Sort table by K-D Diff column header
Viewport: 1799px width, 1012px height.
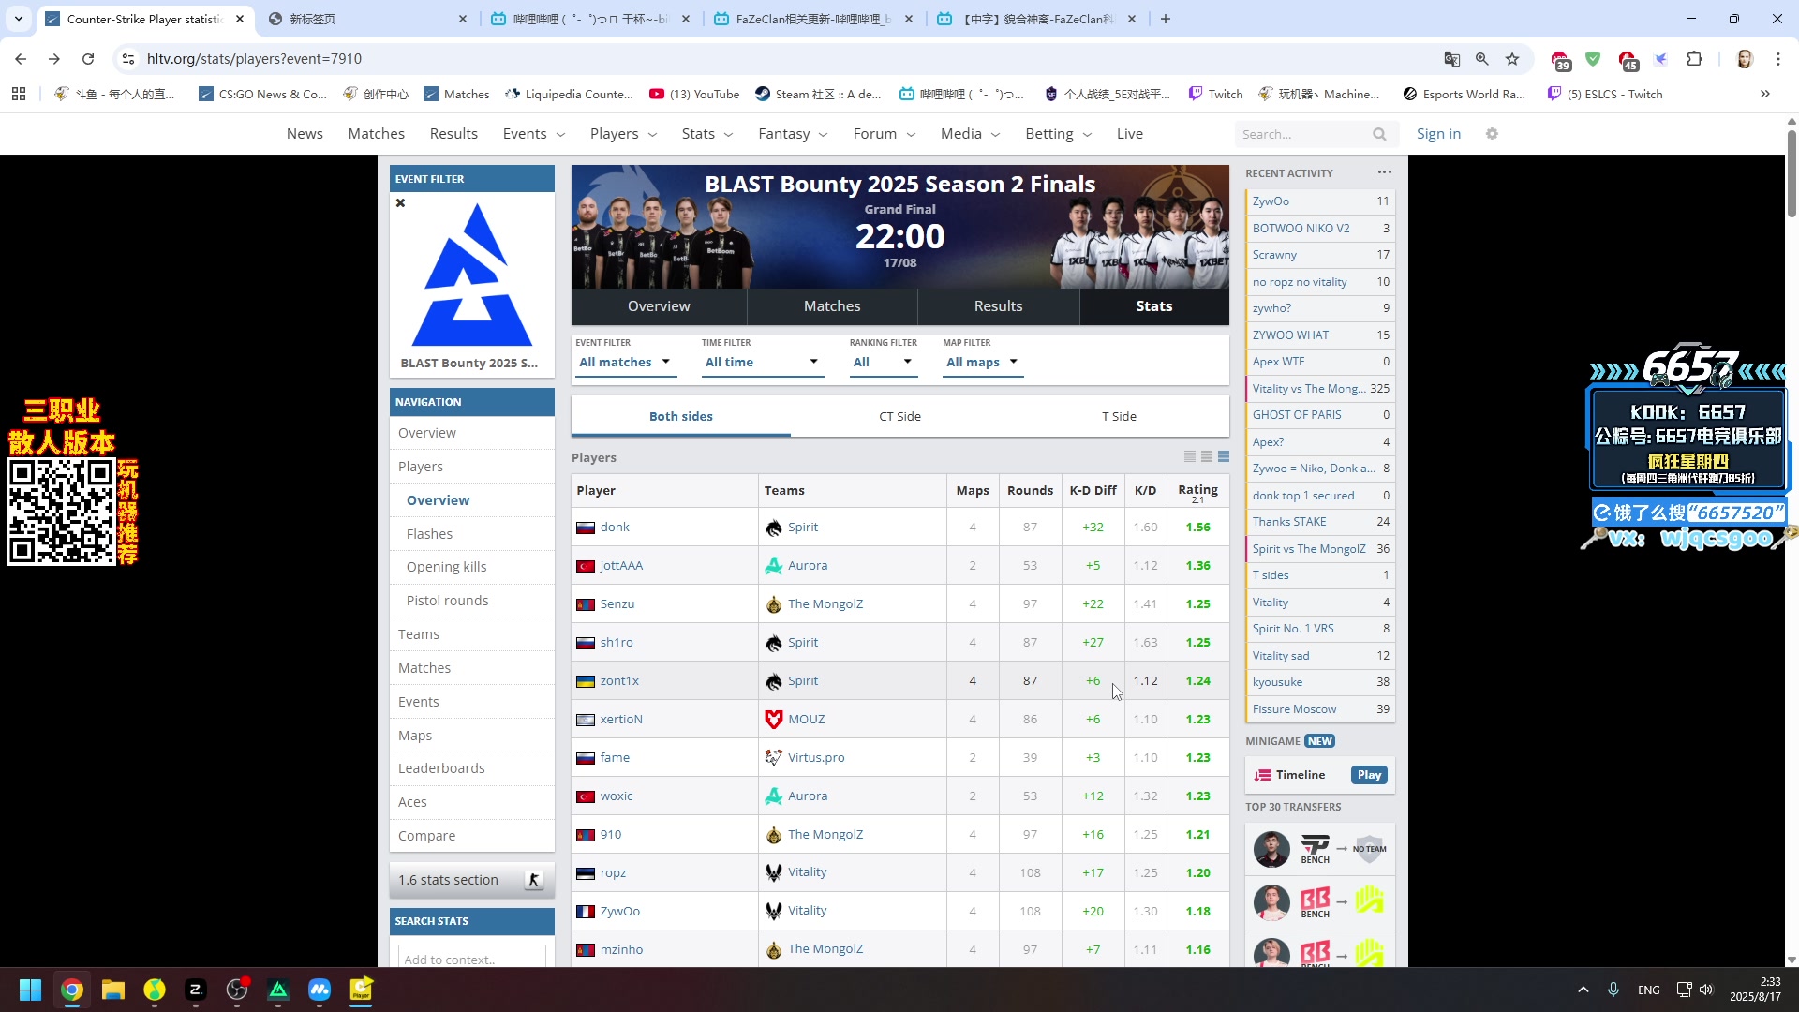point(1093,491)
